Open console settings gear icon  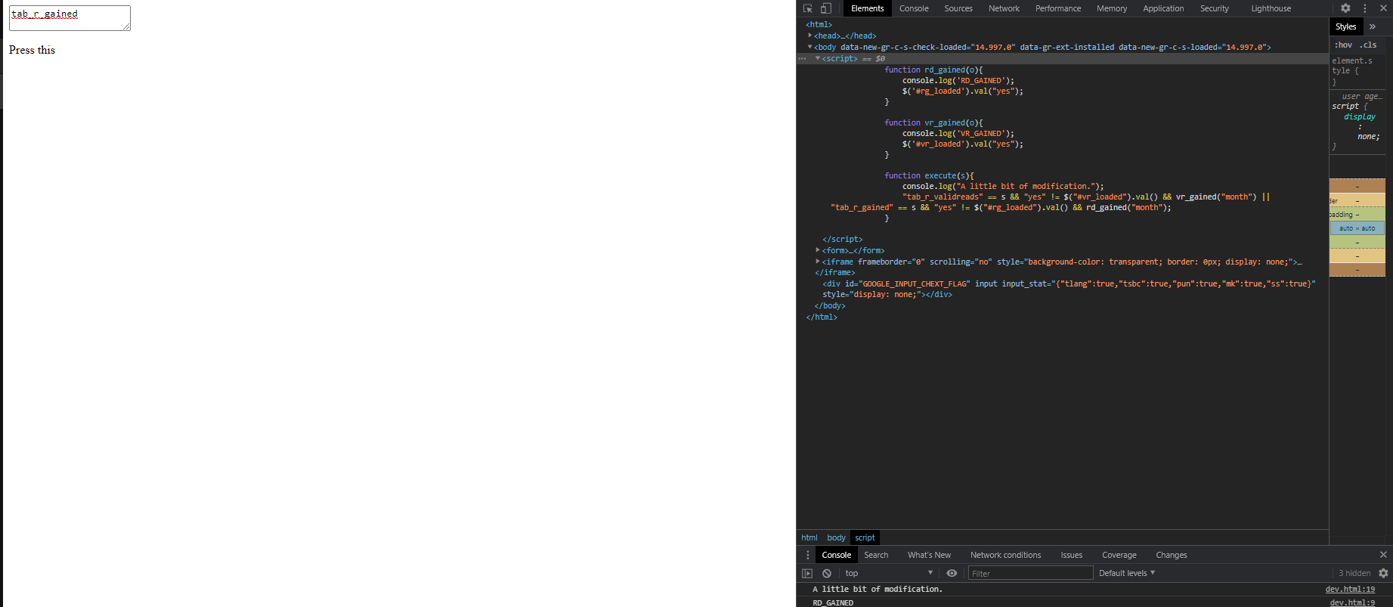[x=1383, y=574]
